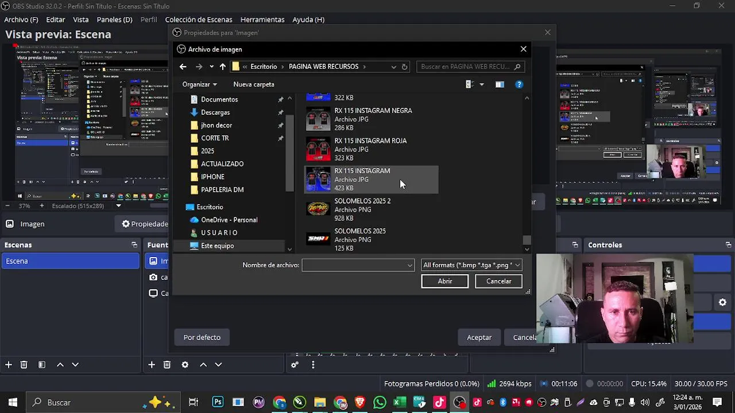The height and width of the screenshot is (413, 735).
Task: Open the Ayuda menu
Action: click(308, 20)
